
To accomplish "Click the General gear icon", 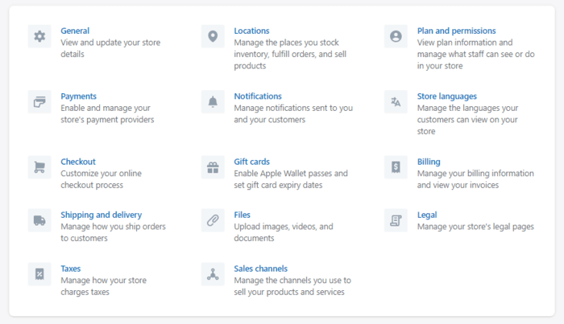I will point(39,36).
